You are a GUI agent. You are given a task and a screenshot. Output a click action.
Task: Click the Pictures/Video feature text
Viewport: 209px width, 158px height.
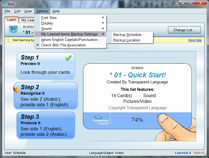click(x=137, y=101)
